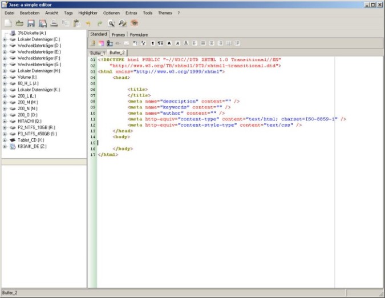
Task: Expand the Tablet_CD (X:) drive node
Action: [x=5, y=140]
